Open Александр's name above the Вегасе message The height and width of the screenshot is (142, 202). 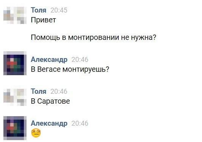point(49,60)
